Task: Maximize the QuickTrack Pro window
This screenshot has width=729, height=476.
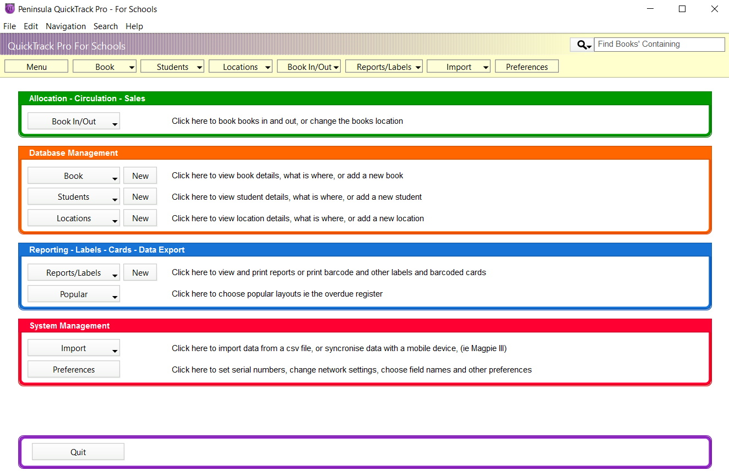Action: point(682,9)
